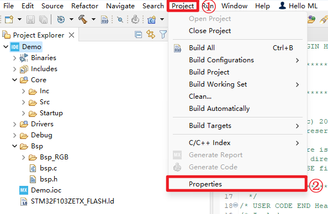
Task: Click the New project toolbar icon
Action: tap(9, 19)
